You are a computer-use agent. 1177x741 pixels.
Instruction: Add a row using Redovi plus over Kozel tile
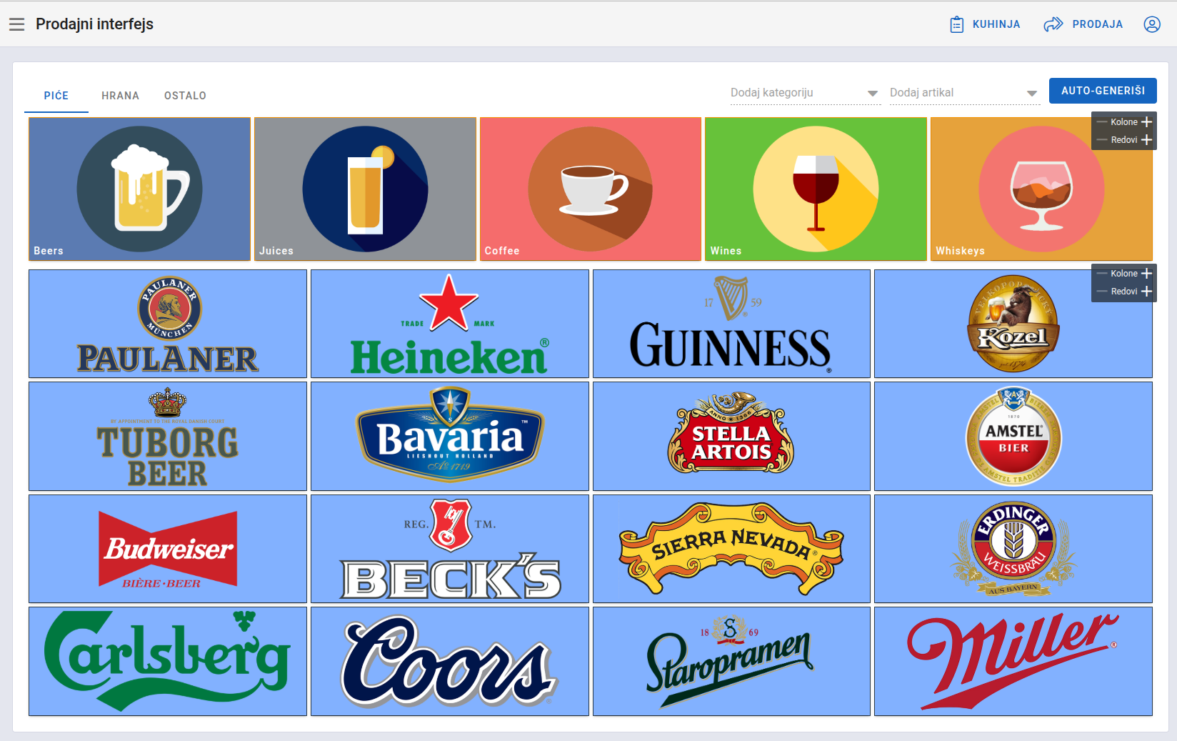coord(1146,292)
